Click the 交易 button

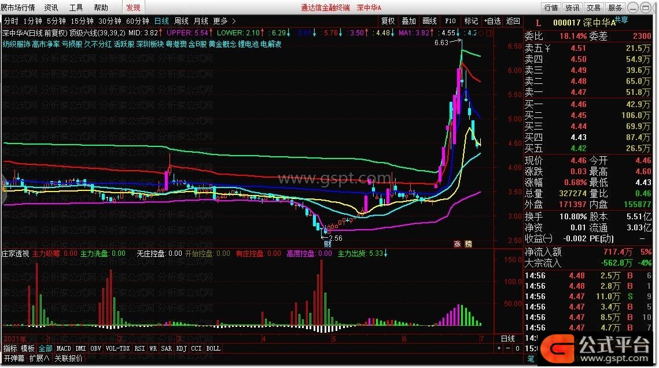[x=594, y=8]
